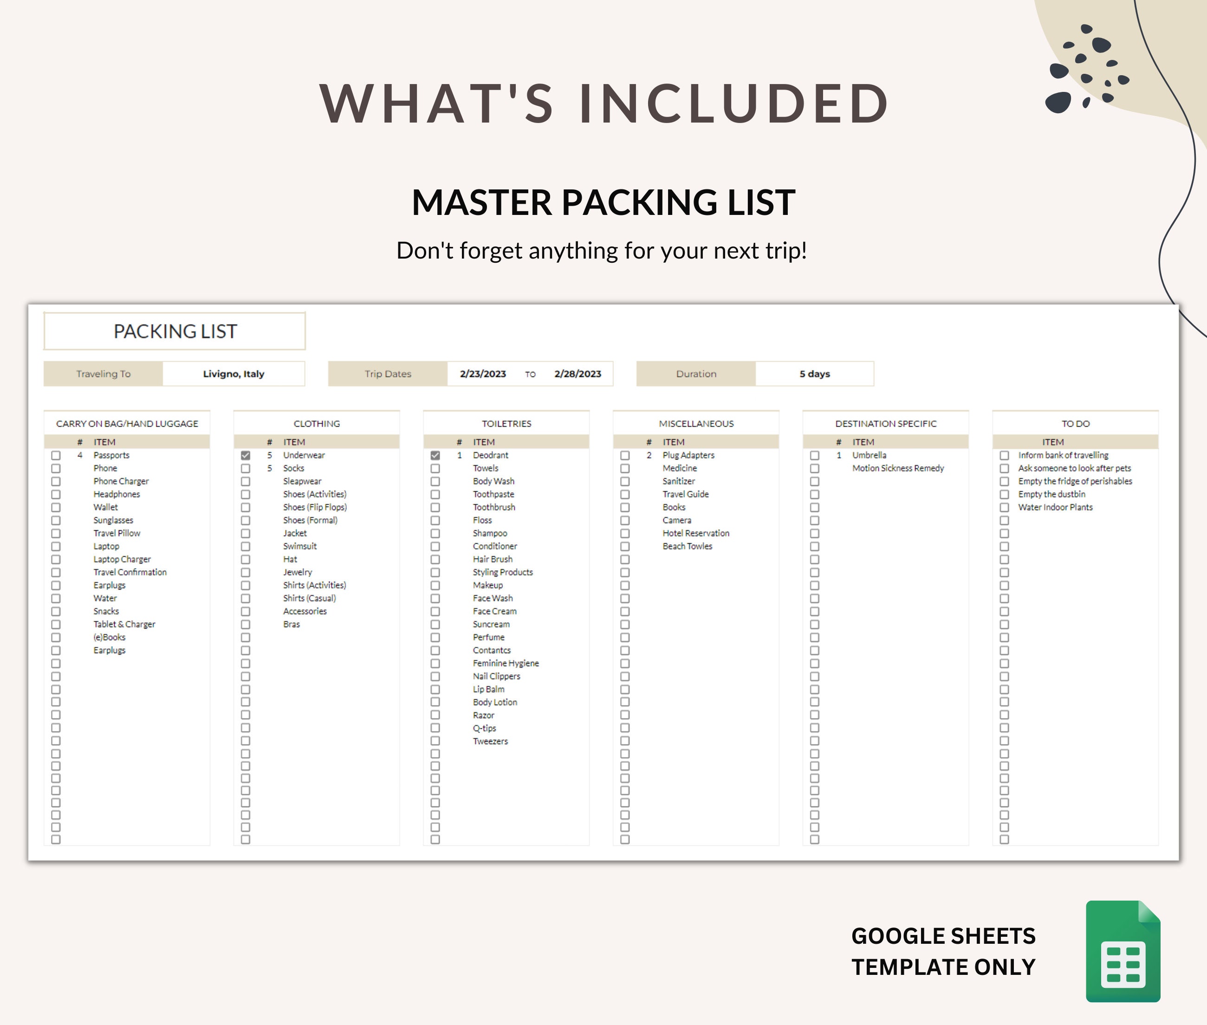Viewport: 1207px width, 1025px height.
Task: Click the 5 days duration value
Action: click(815, 374)
